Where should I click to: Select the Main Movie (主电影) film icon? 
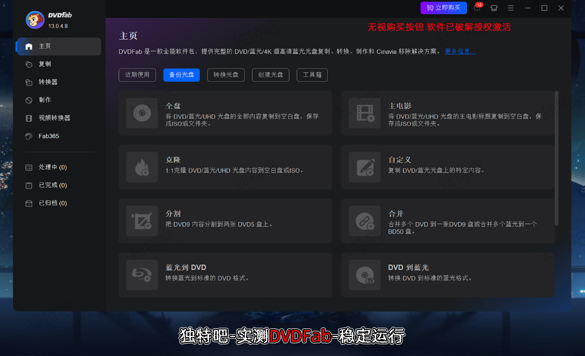365,113
